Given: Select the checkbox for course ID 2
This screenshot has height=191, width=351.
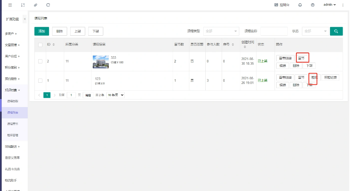Looking at the screenshot, I should point(40,61).
